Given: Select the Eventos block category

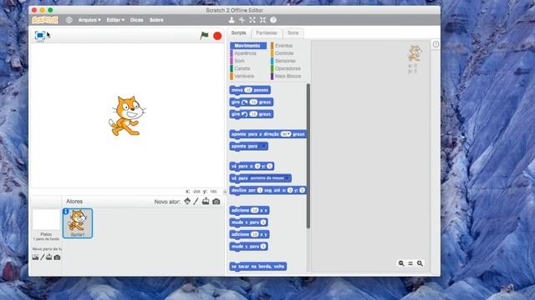Looking at the screenshot, I should 283,46.
